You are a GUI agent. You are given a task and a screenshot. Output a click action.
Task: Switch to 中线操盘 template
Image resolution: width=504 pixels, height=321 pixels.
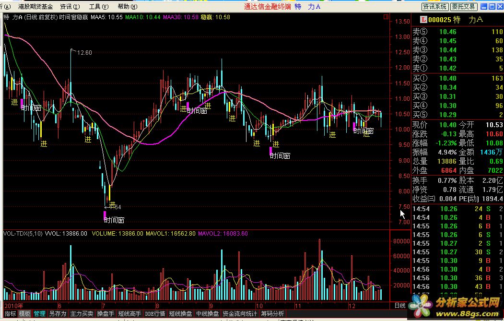pyautogui.click(x=208, y=314)
